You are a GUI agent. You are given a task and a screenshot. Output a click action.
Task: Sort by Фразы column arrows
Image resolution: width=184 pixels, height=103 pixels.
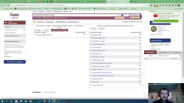point(166,58)
